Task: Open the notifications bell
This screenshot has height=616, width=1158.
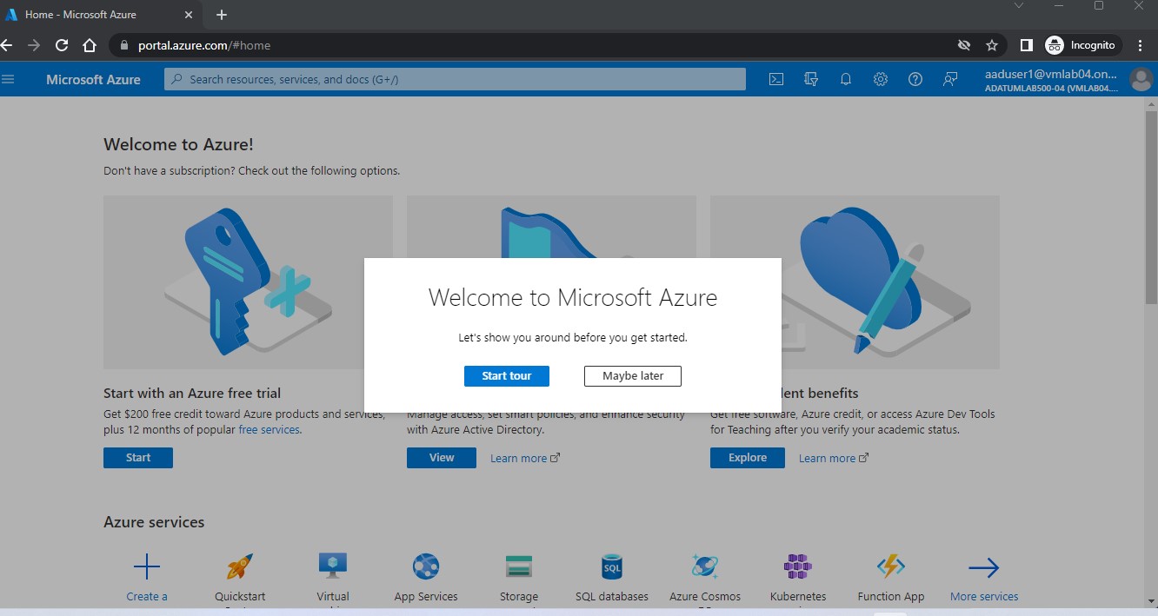Action: (x=845, y=79)
